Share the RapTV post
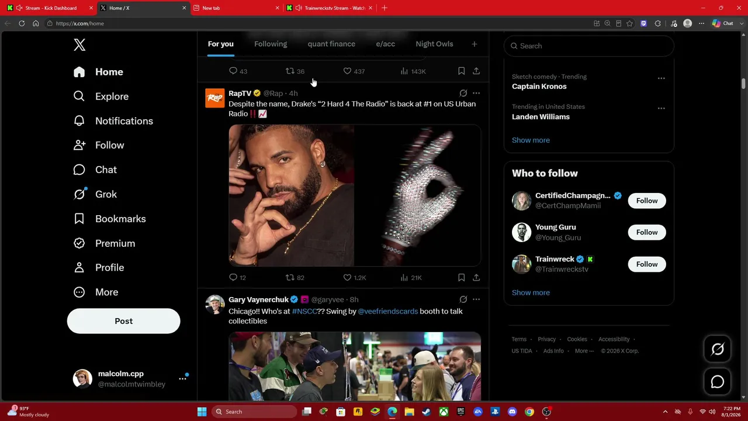 pos(476,278)
